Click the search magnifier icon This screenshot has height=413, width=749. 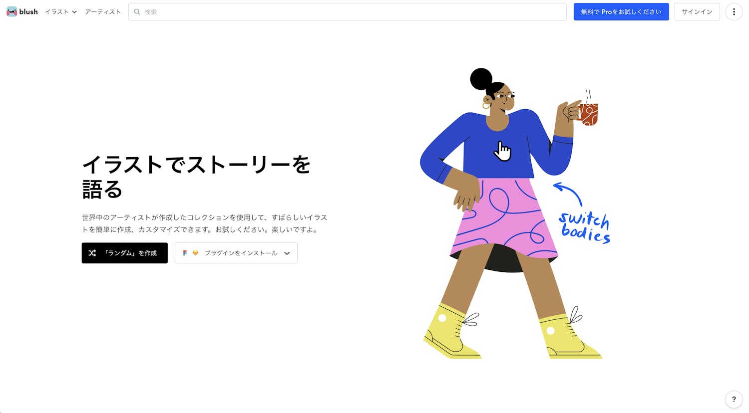(137, 11)
